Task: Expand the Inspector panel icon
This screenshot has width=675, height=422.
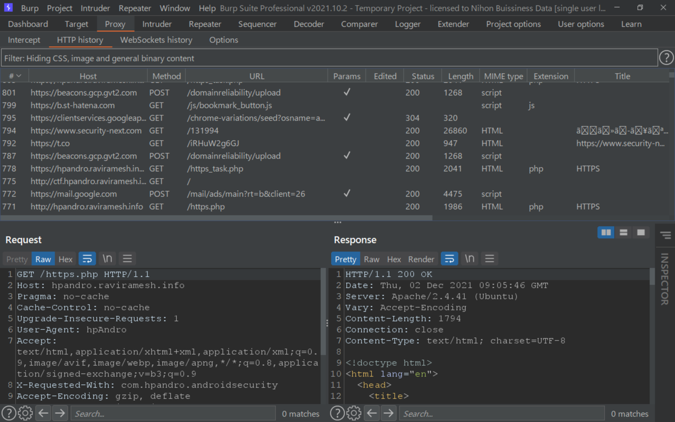Action: pyautogui.click(x=665, y=235)
